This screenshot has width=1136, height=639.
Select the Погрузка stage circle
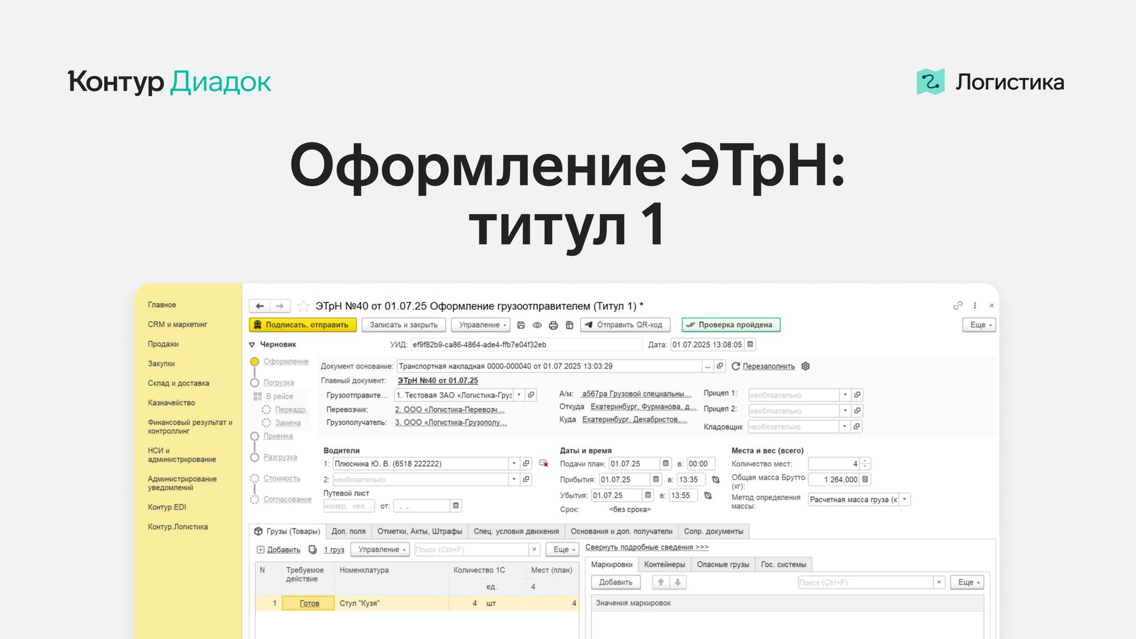(x=254, y=382)
